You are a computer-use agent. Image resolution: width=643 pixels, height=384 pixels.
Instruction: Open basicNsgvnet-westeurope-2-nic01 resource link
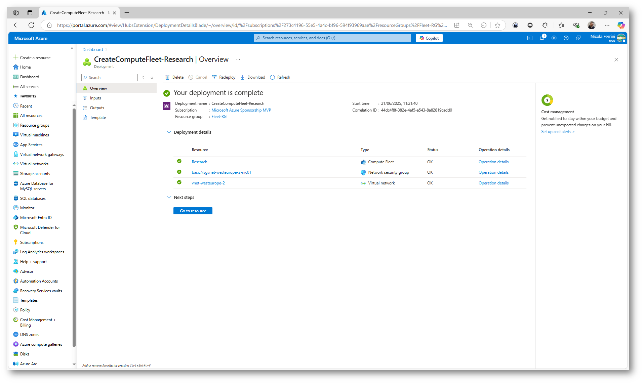(221, 172)
